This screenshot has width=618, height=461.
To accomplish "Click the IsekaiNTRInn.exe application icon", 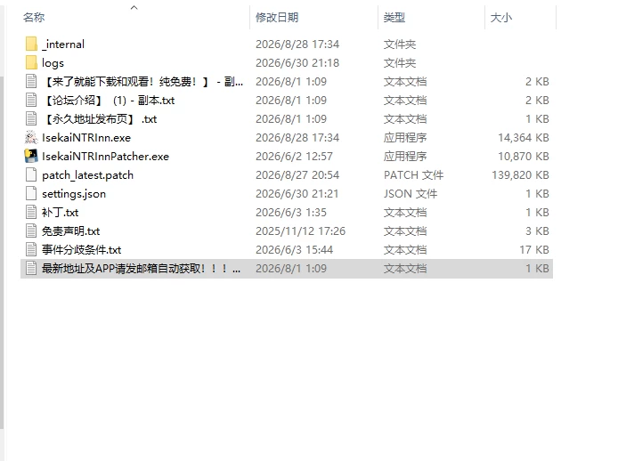I will (31, 138).
